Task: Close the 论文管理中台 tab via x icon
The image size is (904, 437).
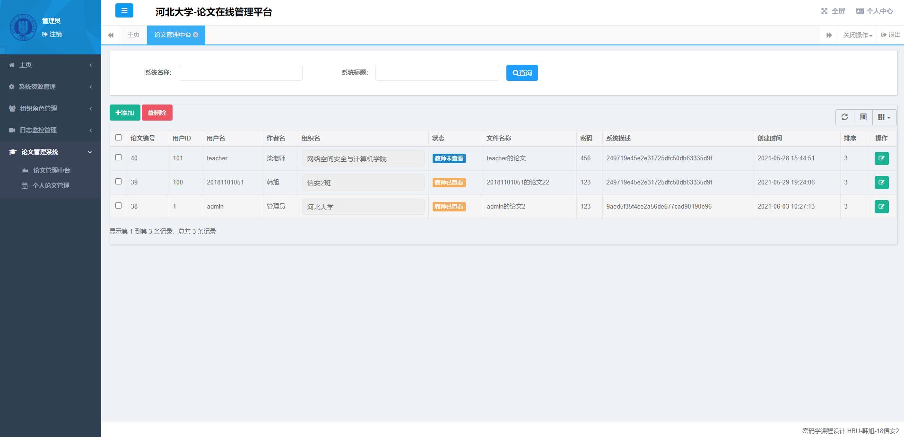Action: tap(196, 35)
